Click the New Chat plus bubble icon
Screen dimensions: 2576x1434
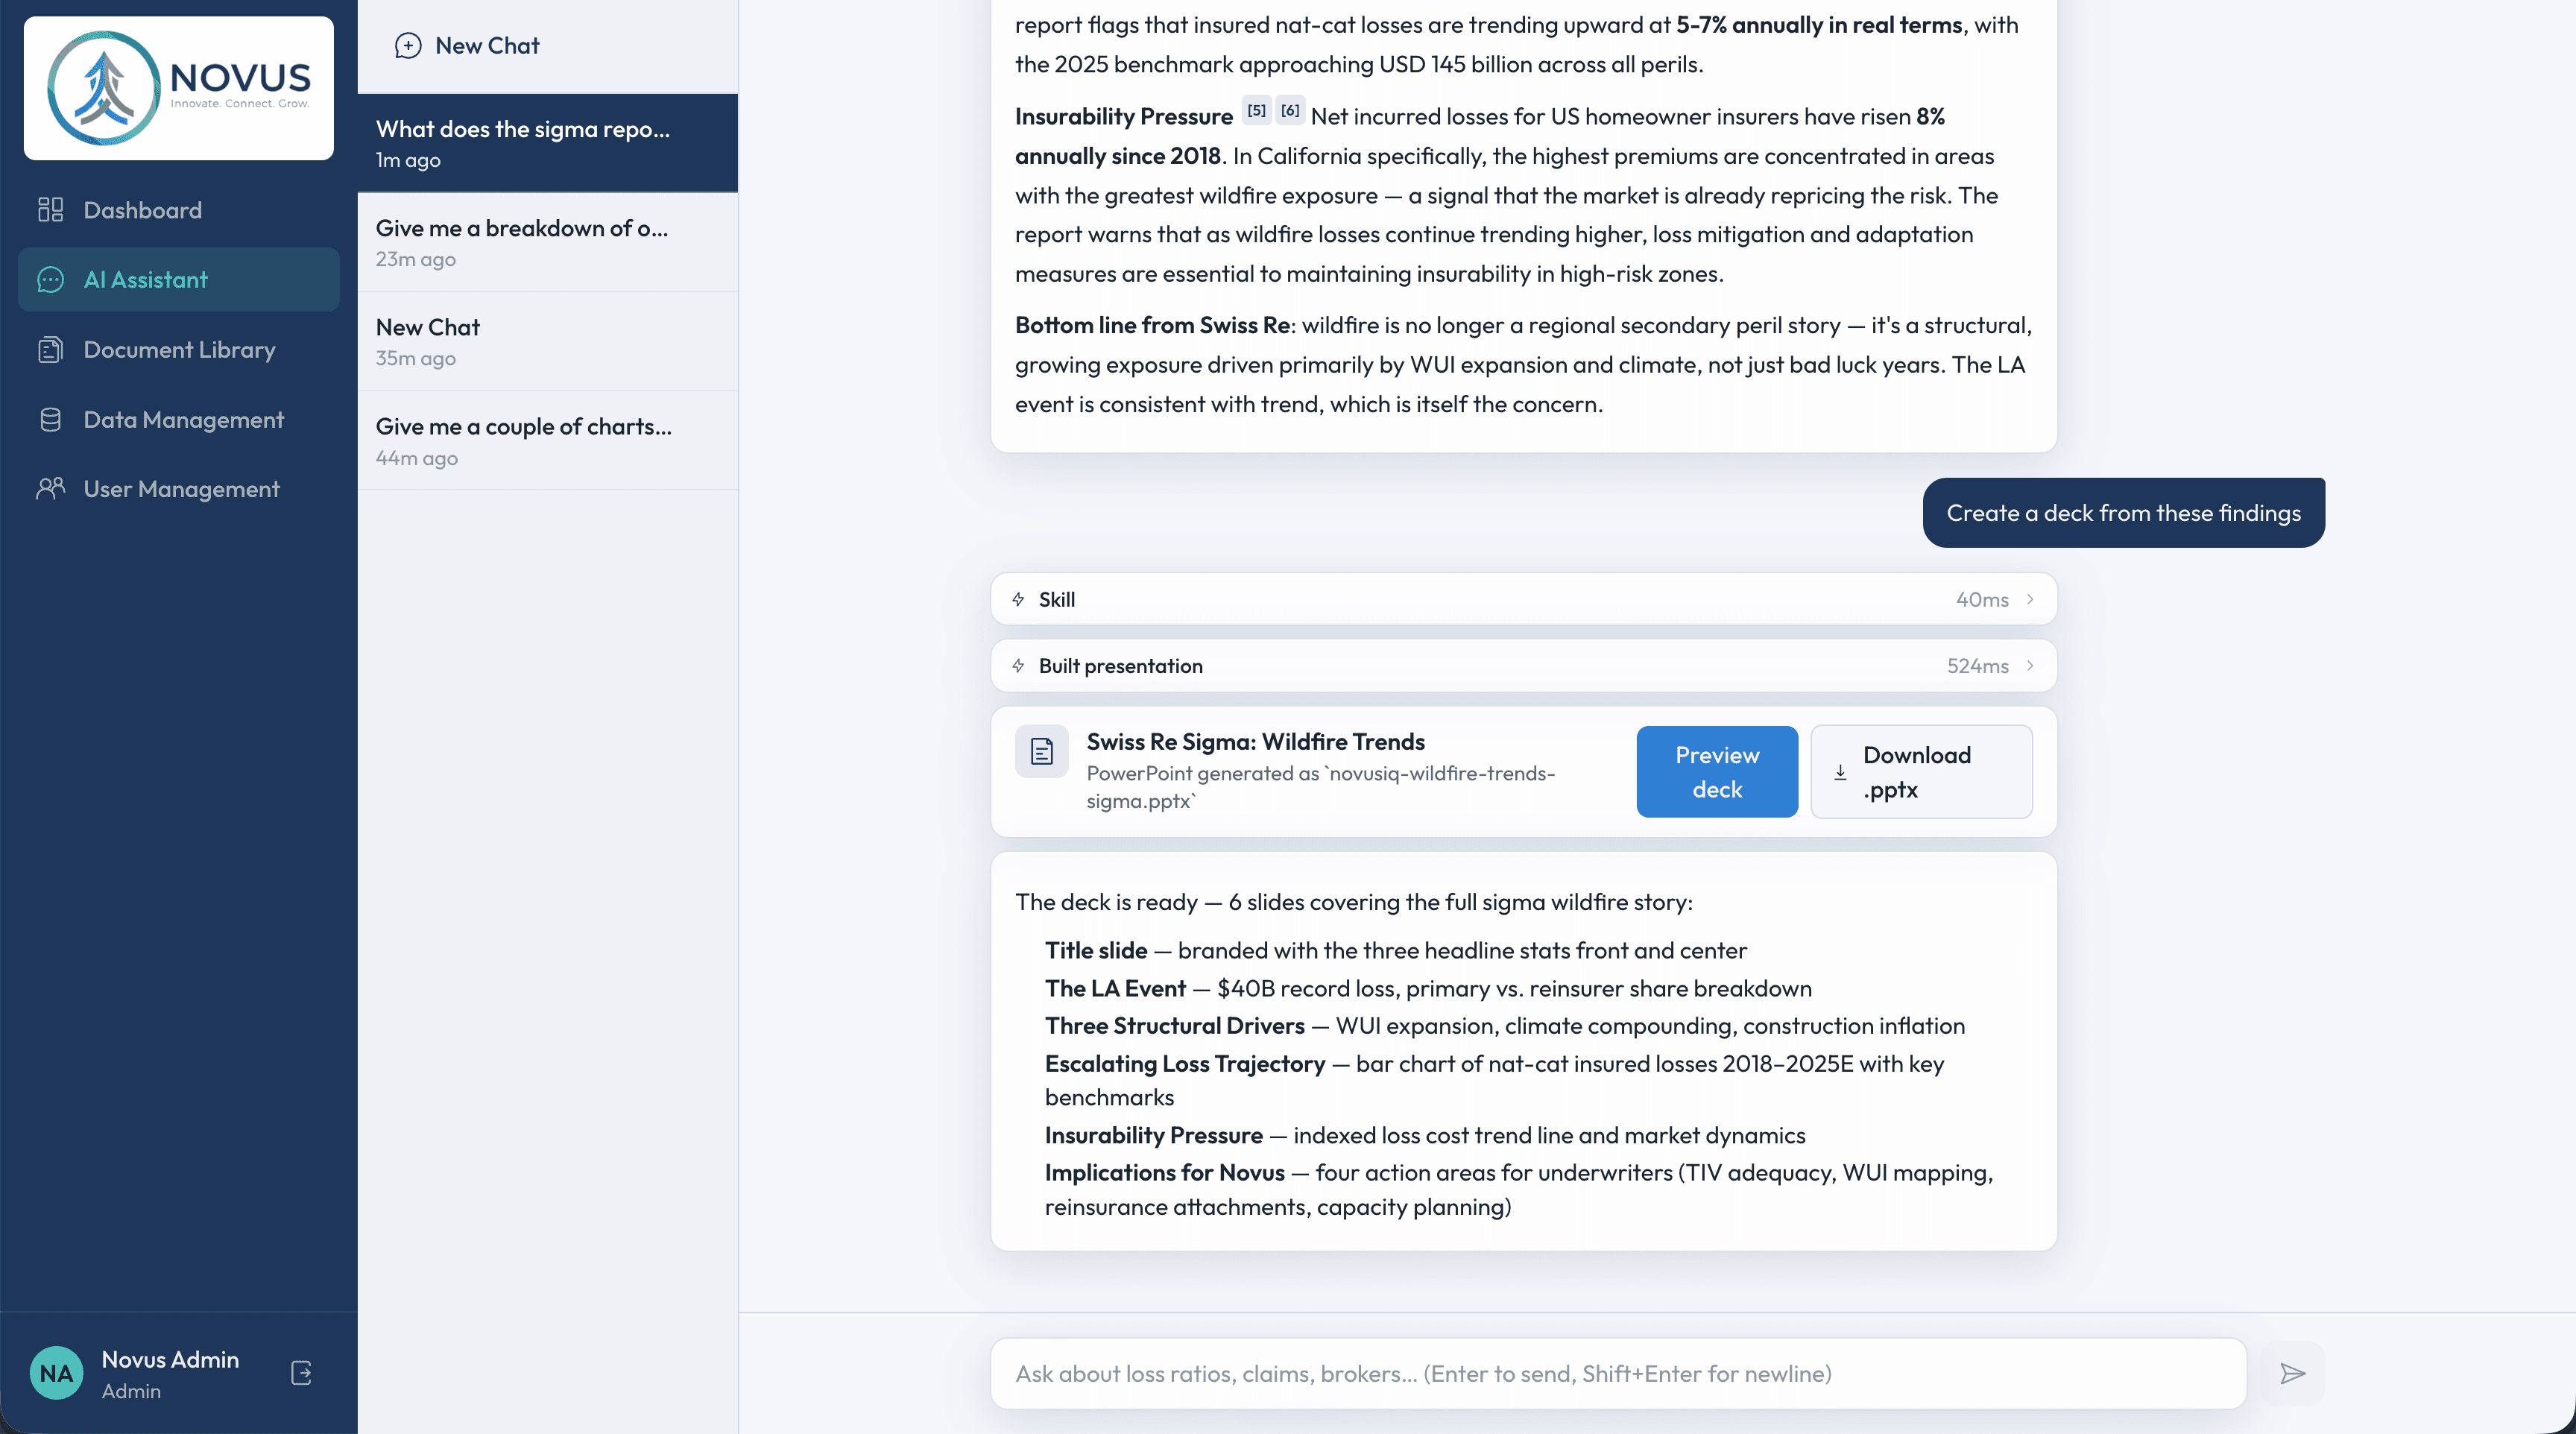408,46
